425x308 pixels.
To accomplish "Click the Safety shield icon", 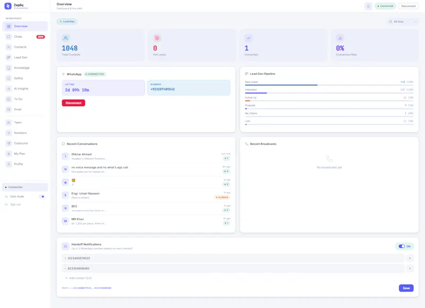I will pos(8,78).
